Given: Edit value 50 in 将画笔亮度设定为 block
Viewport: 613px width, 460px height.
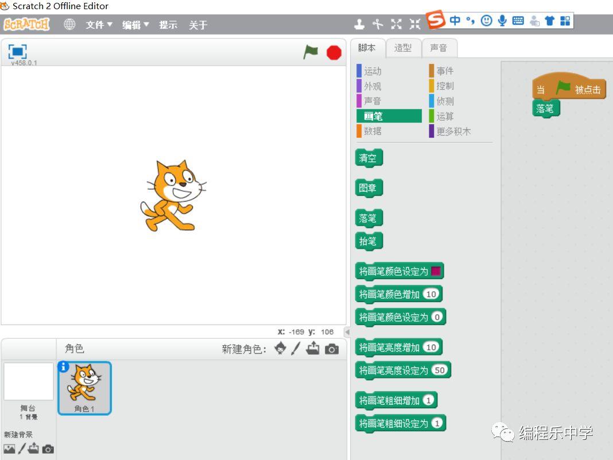Looking at the screenshot, I should tap(440, 370).
